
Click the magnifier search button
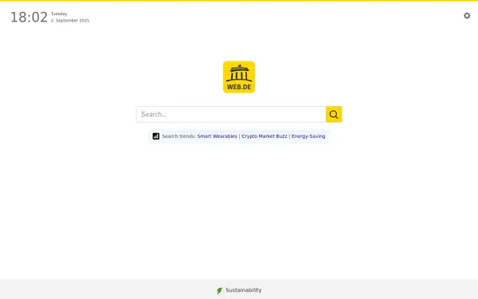coord(334,114)
